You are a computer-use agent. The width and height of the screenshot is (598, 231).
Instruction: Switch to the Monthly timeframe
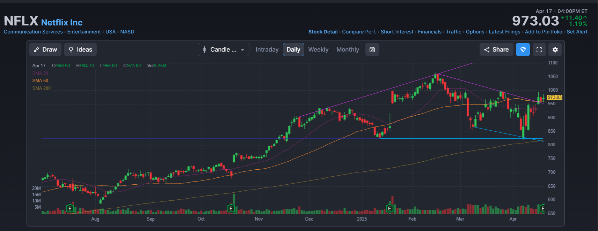point(348,49)
